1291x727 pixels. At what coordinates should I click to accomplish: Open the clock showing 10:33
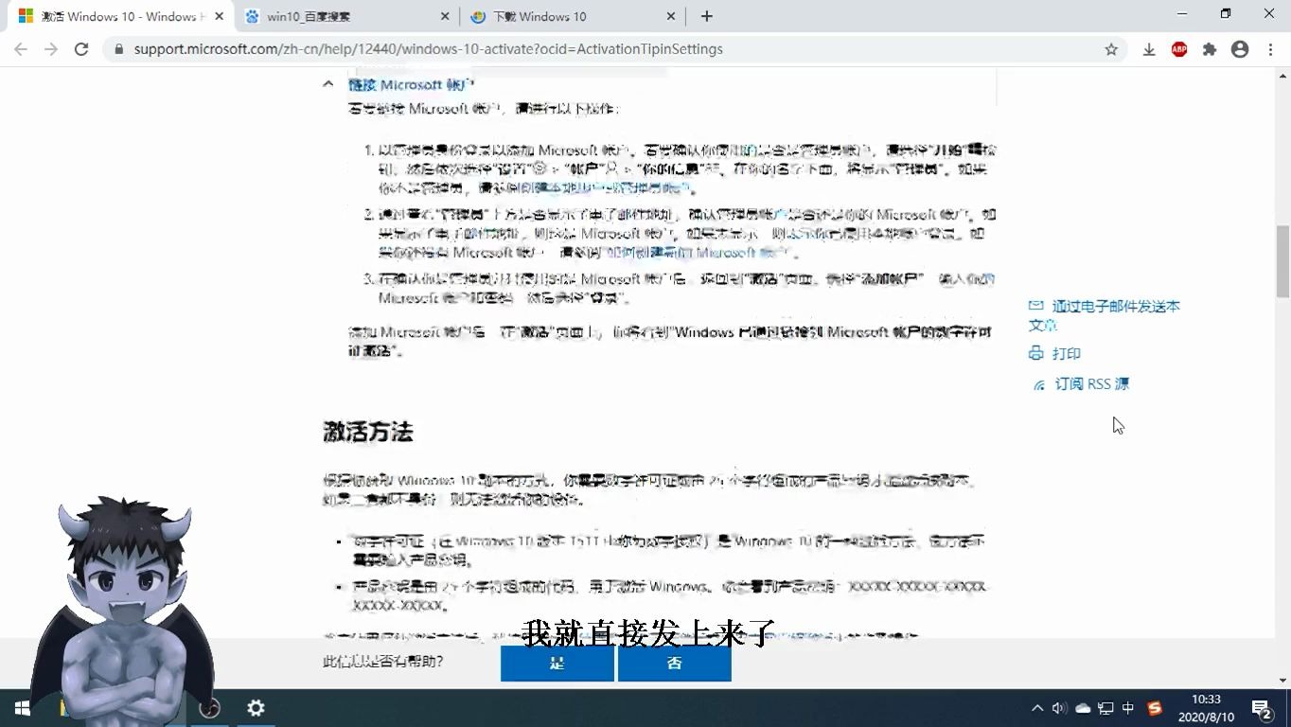click(x=1206, y=708)
